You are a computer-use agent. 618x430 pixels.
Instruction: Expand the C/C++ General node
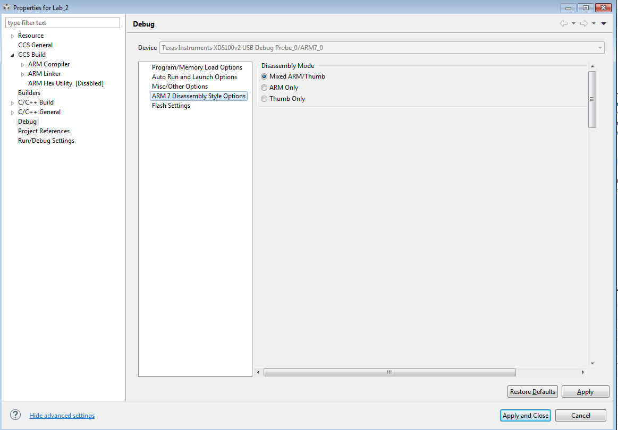pos(12,112)
